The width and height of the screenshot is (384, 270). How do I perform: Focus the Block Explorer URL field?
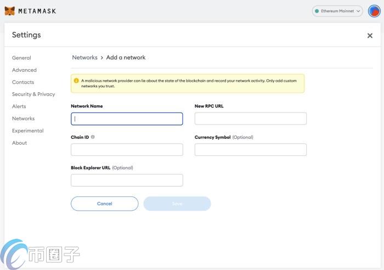tap(127, 181)
